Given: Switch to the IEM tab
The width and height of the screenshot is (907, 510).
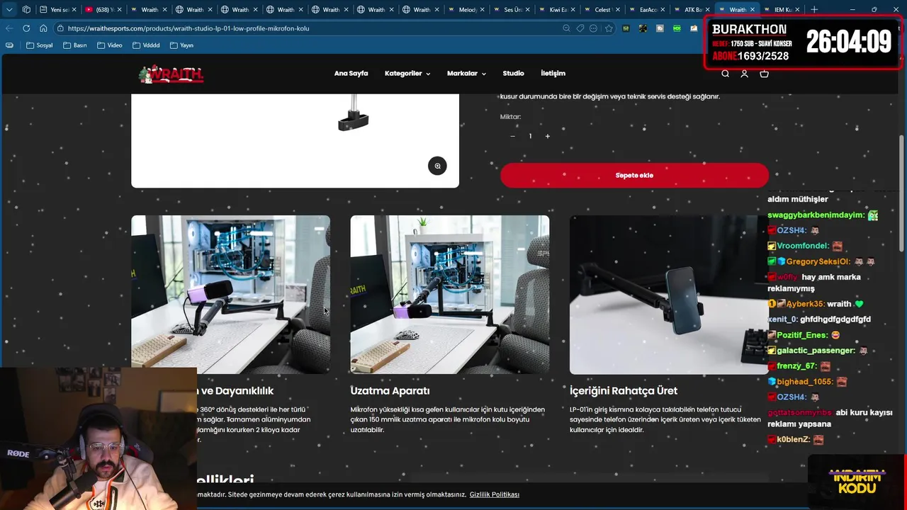Looking at the screenshot, I should point(782,10).
